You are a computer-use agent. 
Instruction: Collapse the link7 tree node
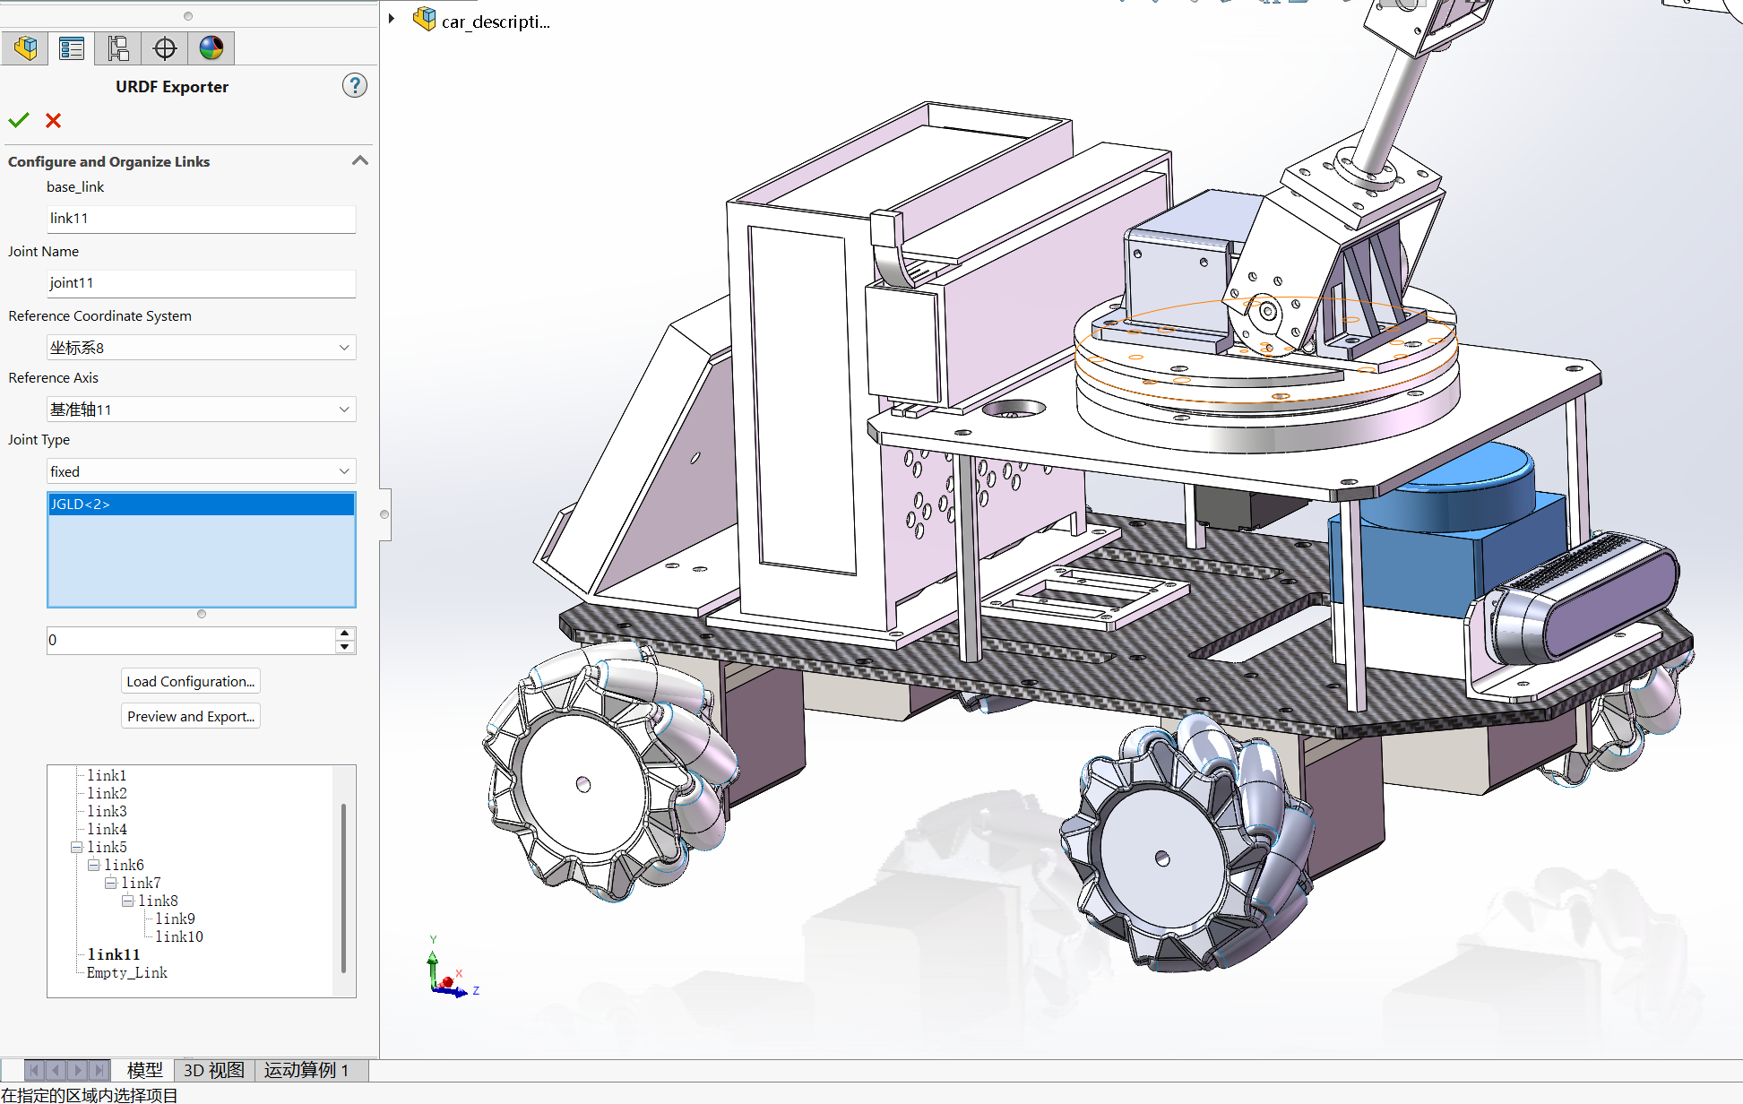tap(111, 883)
